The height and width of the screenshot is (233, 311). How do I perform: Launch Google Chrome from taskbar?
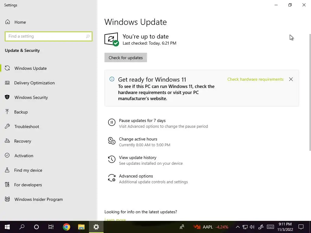[x=67, y=227]
